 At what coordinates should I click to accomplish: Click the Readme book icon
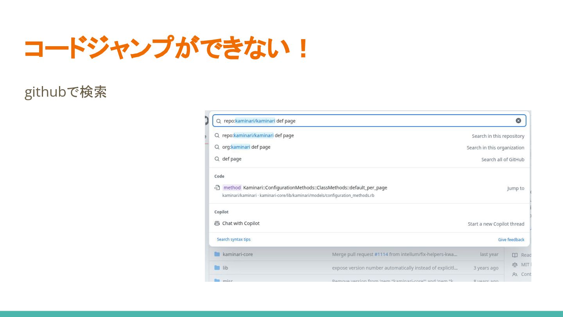[515, 255]
